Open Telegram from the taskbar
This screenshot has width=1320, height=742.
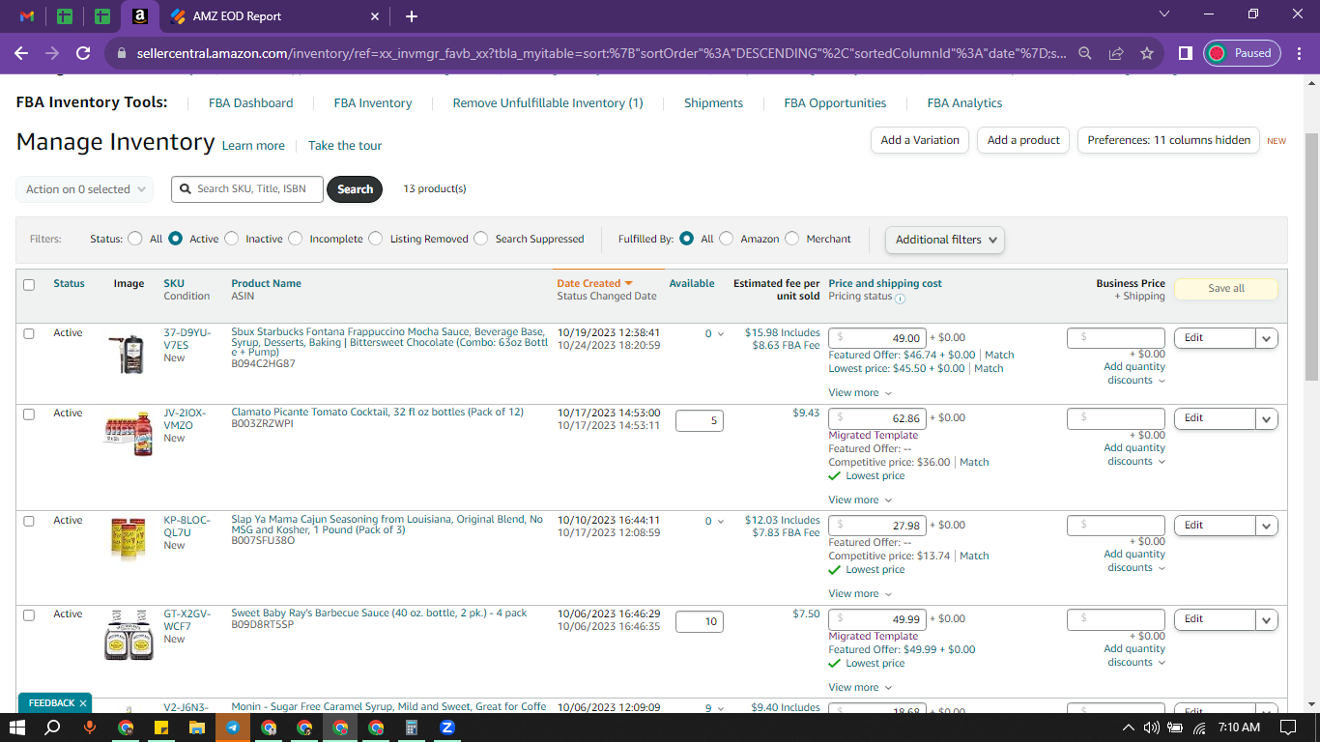coord(233,728)
